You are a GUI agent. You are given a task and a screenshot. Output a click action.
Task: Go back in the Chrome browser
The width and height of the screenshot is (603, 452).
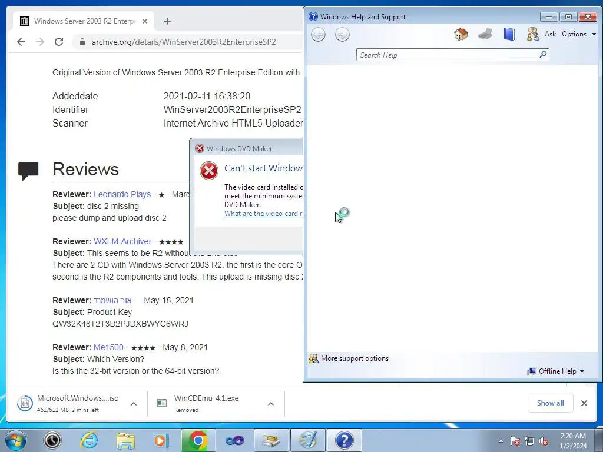21,42
